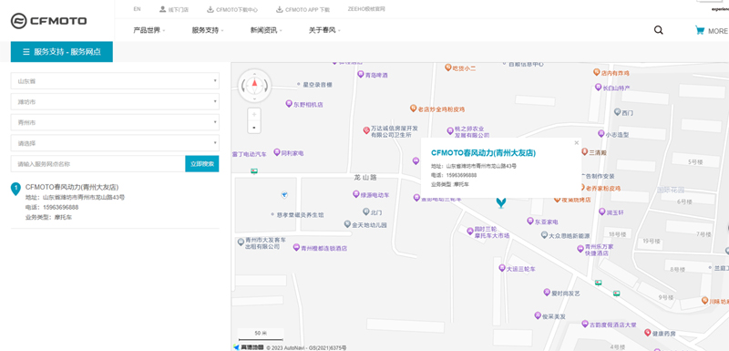Viewport: 729px width, 351px height.
Task: Expand the 服务支持 nav menu
Action: coord(208,30)
